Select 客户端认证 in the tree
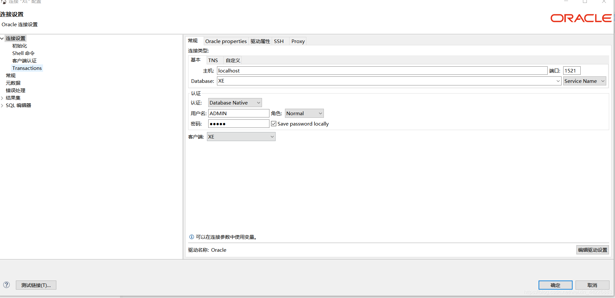The width and height of the screenshot is (615, 298). pos(24,61)
